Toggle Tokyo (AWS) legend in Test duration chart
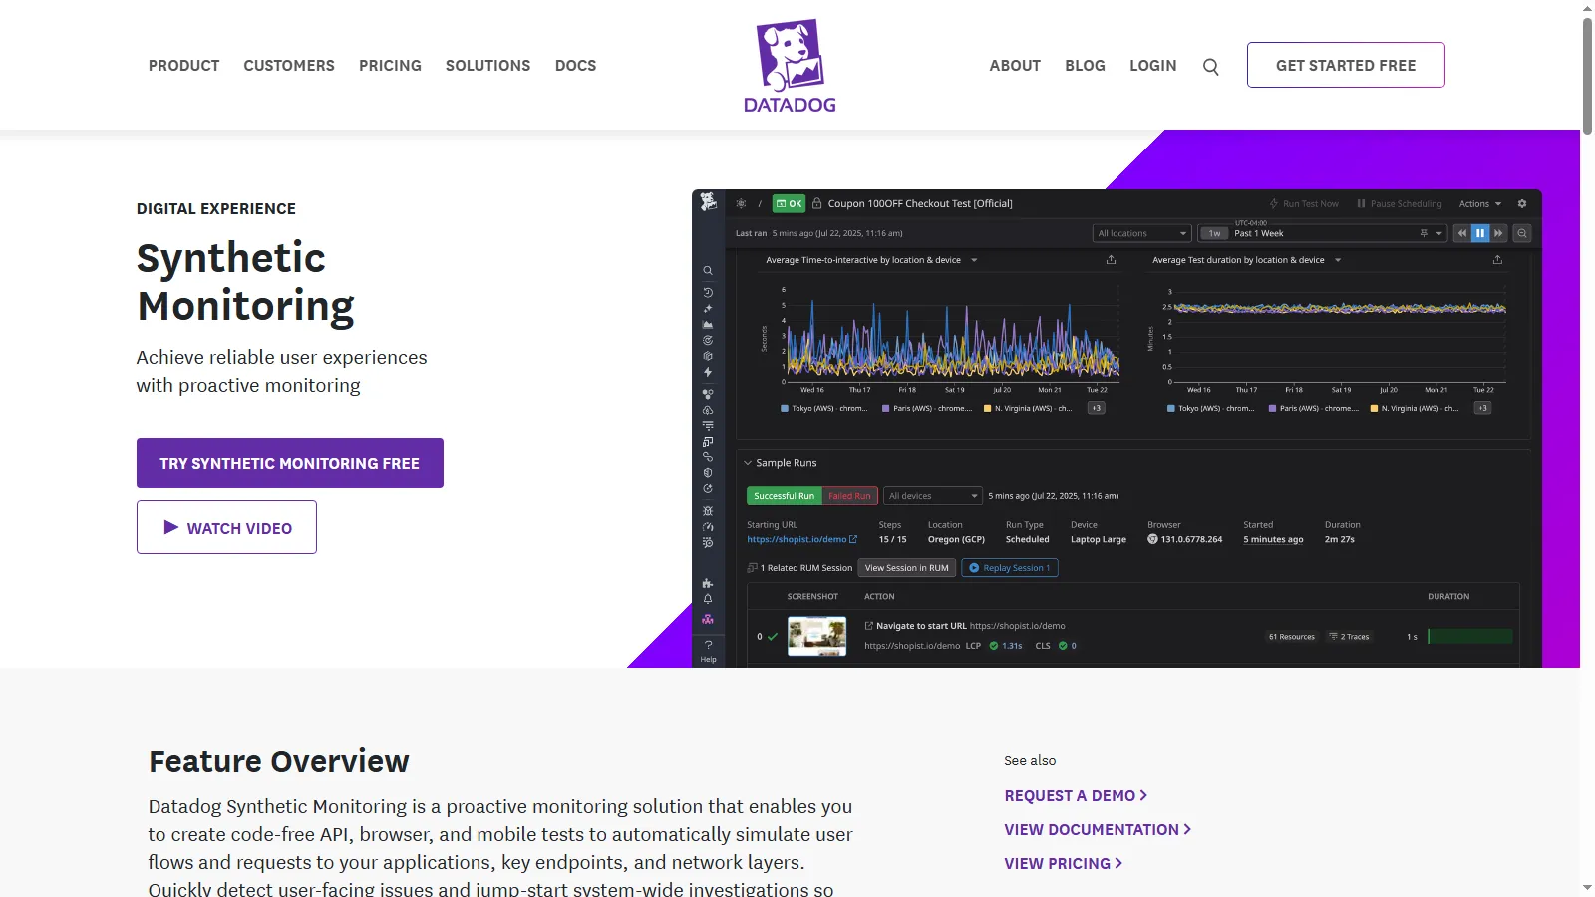This screenshot has width=1595, height=897. click(1210, 408)
